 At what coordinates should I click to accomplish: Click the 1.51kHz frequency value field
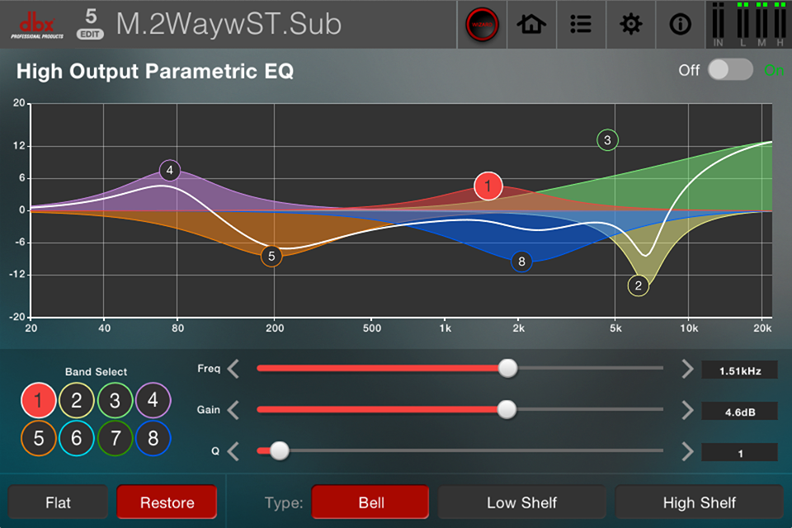[x=739, y=371]
